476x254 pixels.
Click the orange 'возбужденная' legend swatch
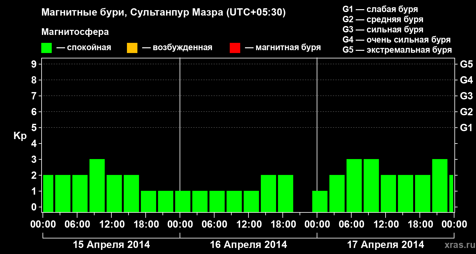click(x=132, y=48)
